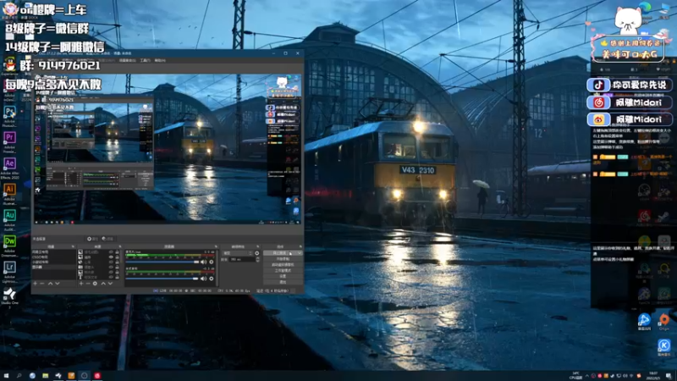Click OBS icon in Windows taskbar
The image size is (677, 381).
pos(84,376)
